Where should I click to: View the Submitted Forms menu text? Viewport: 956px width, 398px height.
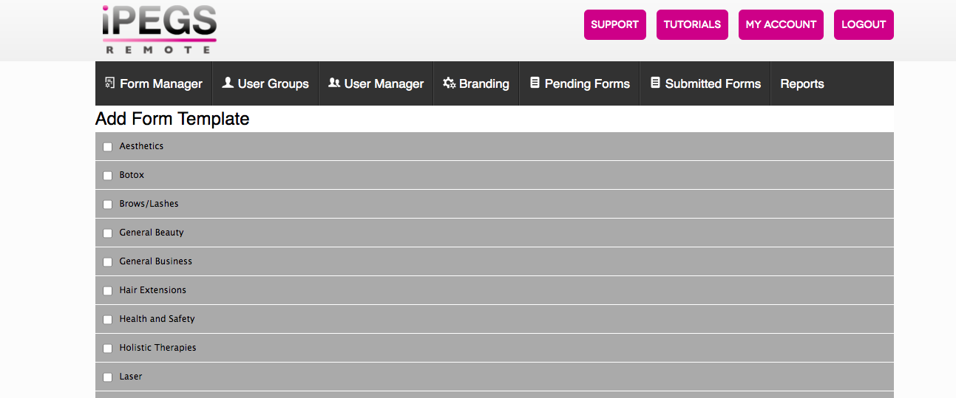pyautogui.click(x=713, y=83)
